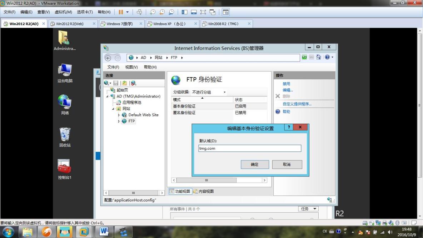Open the Administrator folder desktop icon
Image resolution: width=423 pixels, height=238 pixels.
coord(65,40)
